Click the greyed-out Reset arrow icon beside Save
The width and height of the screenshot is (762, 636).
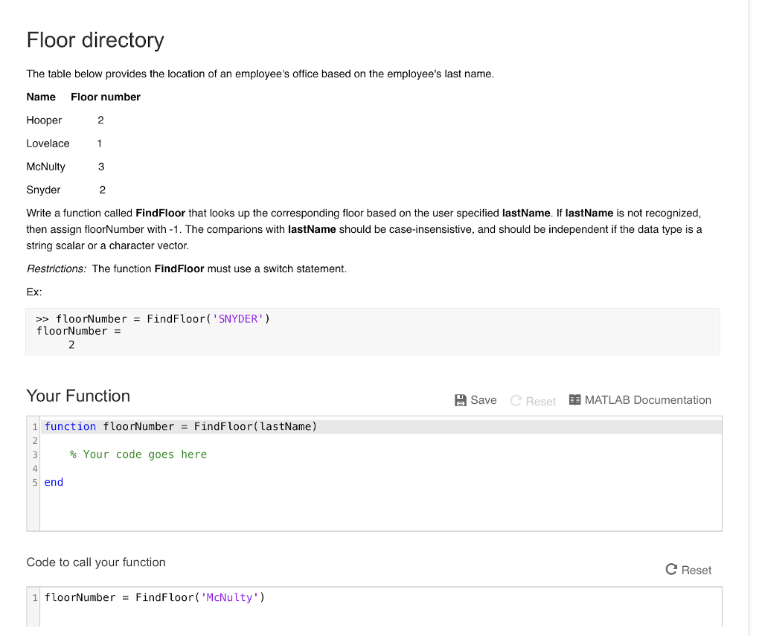(x=516, y=401)
